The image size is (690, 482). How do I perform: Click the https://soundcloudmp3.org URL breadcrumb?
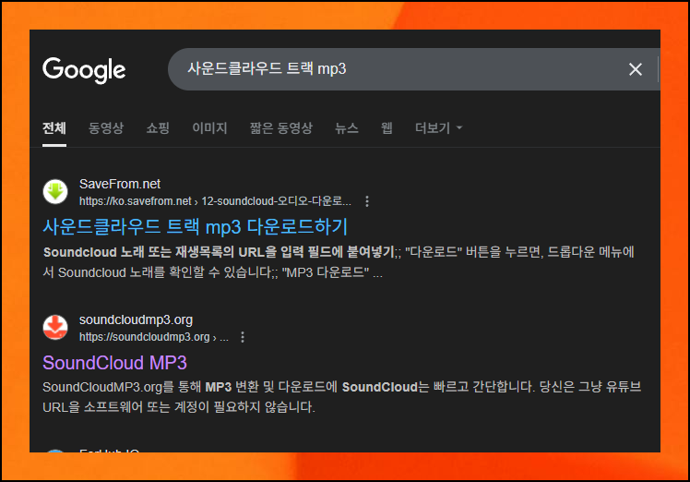click(154, 337)
